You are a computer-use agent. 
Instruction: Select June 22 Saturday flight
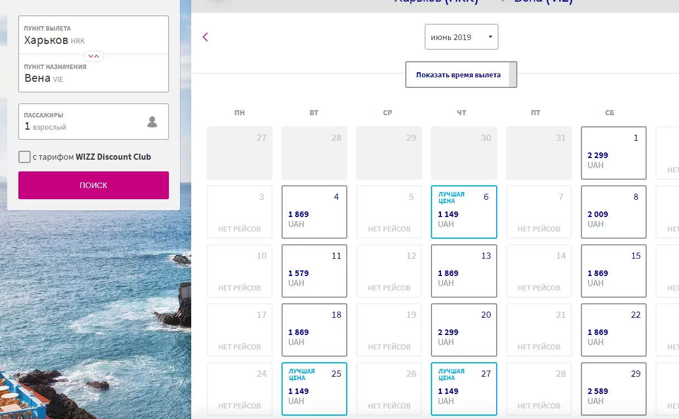(x=614, y=330)
